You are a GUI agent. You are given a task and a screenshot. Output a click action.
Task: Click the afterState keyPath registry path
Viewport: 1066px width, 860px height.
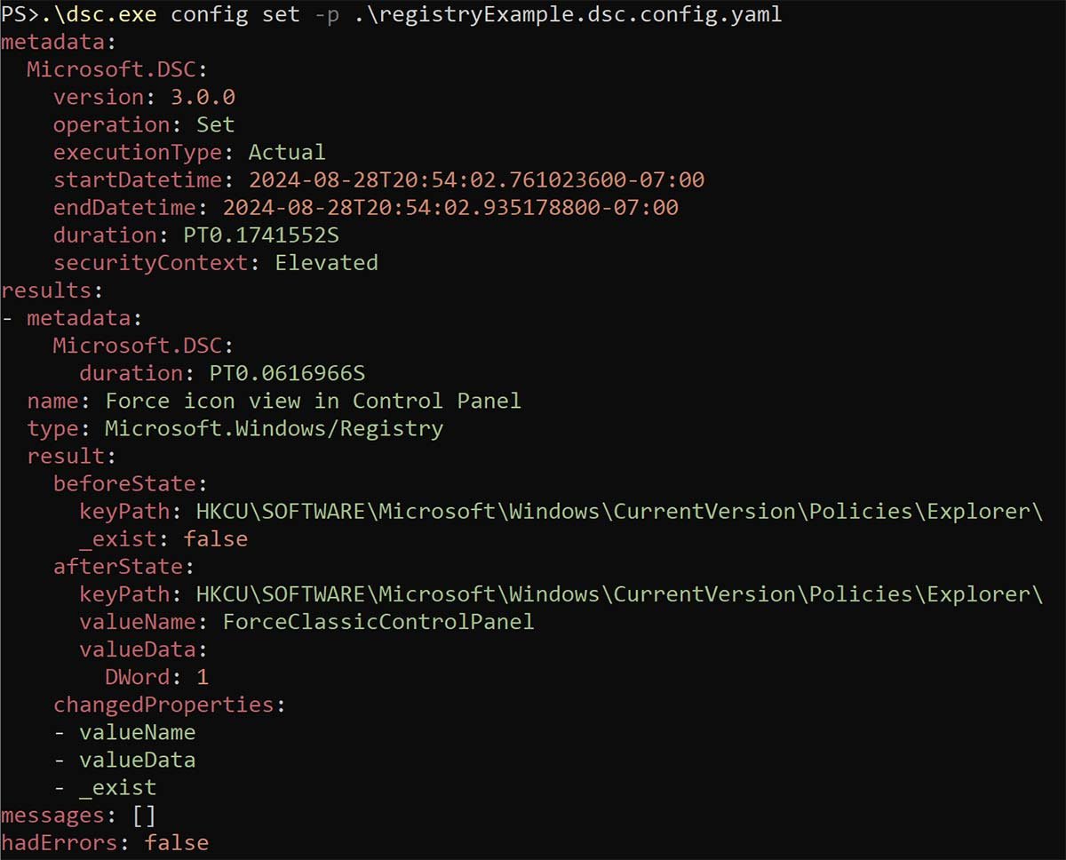tap(619, 593)
